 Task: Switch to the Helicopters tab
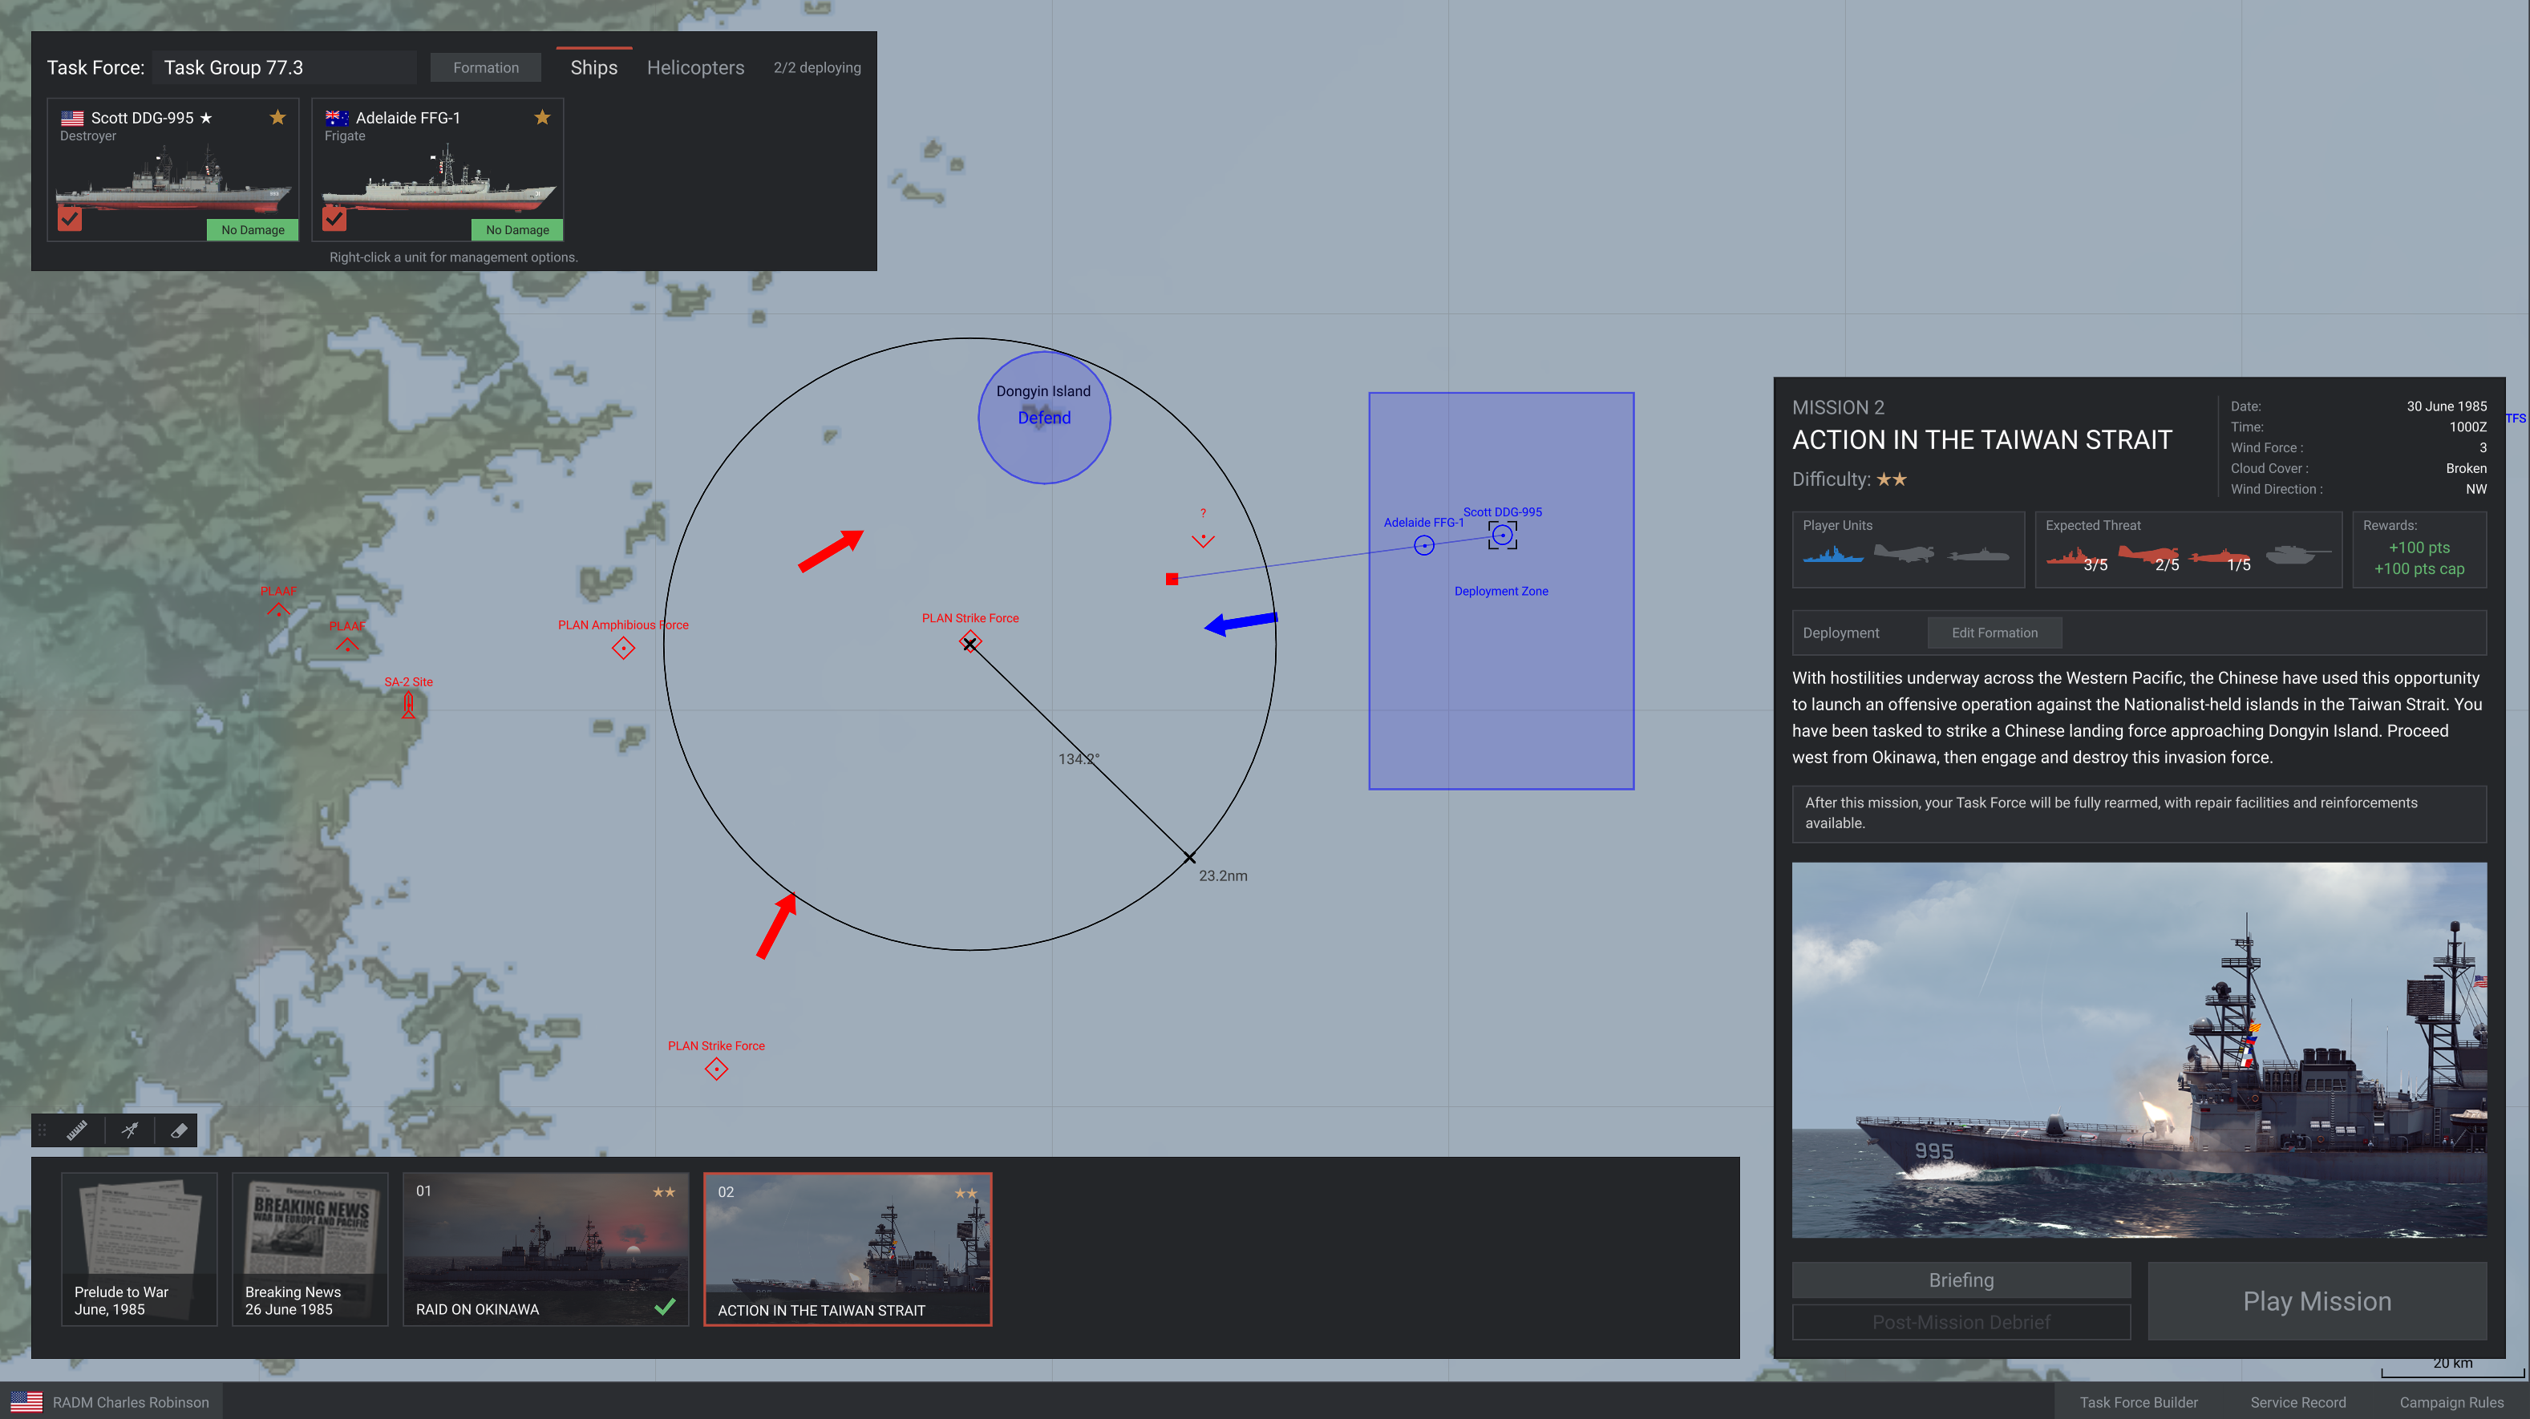point(694,67)
